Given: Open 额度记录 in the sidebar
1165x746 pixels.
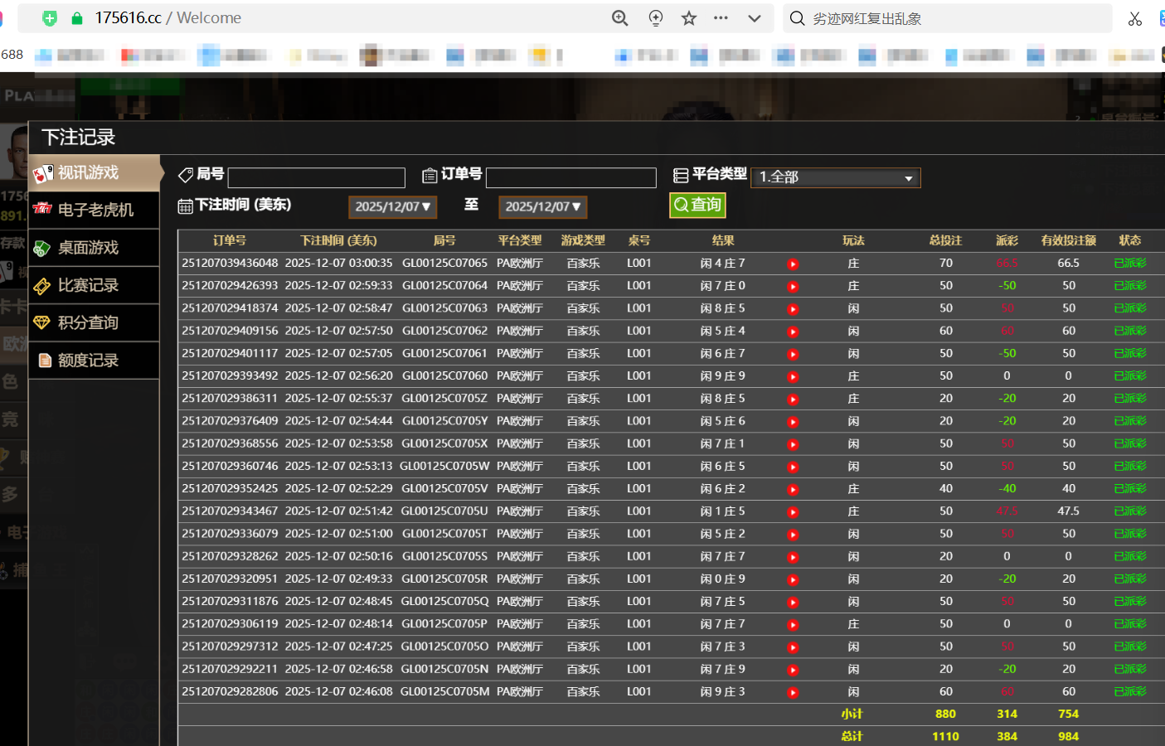Looking at the screenshot, I should [94, 361].
